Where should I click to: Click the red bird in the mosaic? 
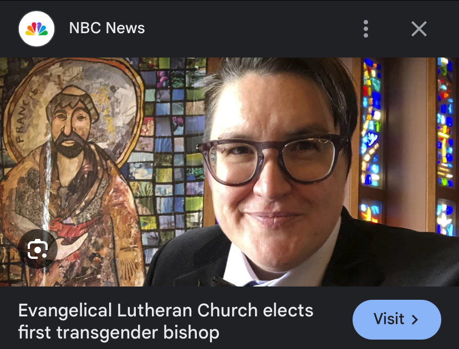tap(70, 227)
